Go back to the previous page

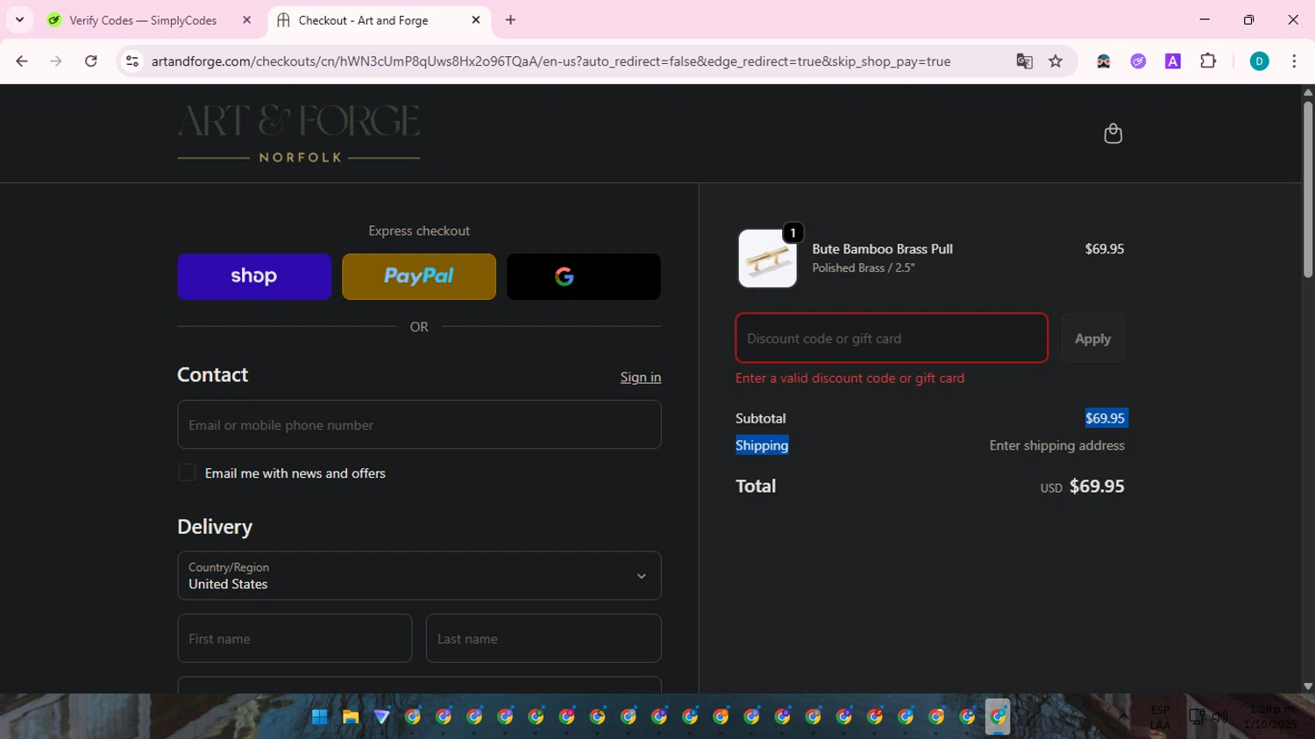[22, 61]
